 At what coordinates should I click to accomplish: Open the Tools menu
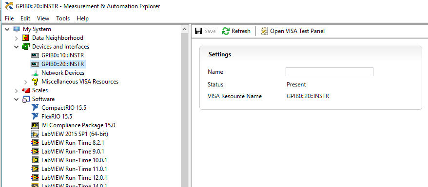63,18
